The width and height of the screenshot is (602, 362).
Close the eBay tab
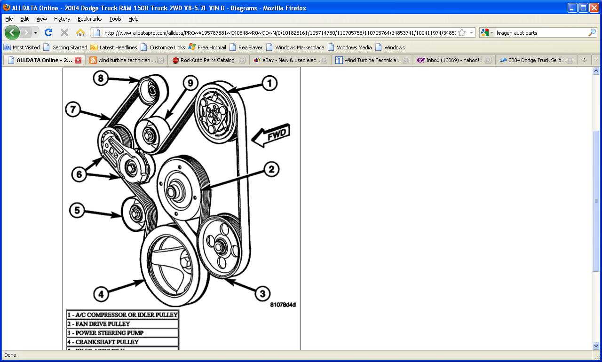pyautogui.click(x=324, y=60)
